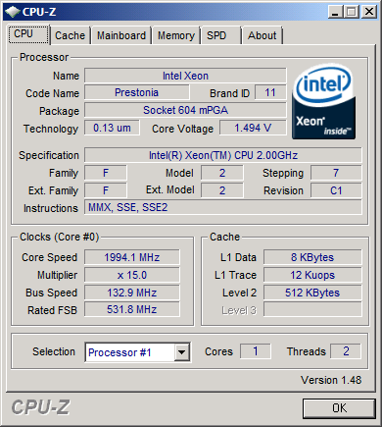The width and height of the screenshot is (382, 427).
Task: Click the x 15.0 multiplier value
Action: (x=132, y=275)
